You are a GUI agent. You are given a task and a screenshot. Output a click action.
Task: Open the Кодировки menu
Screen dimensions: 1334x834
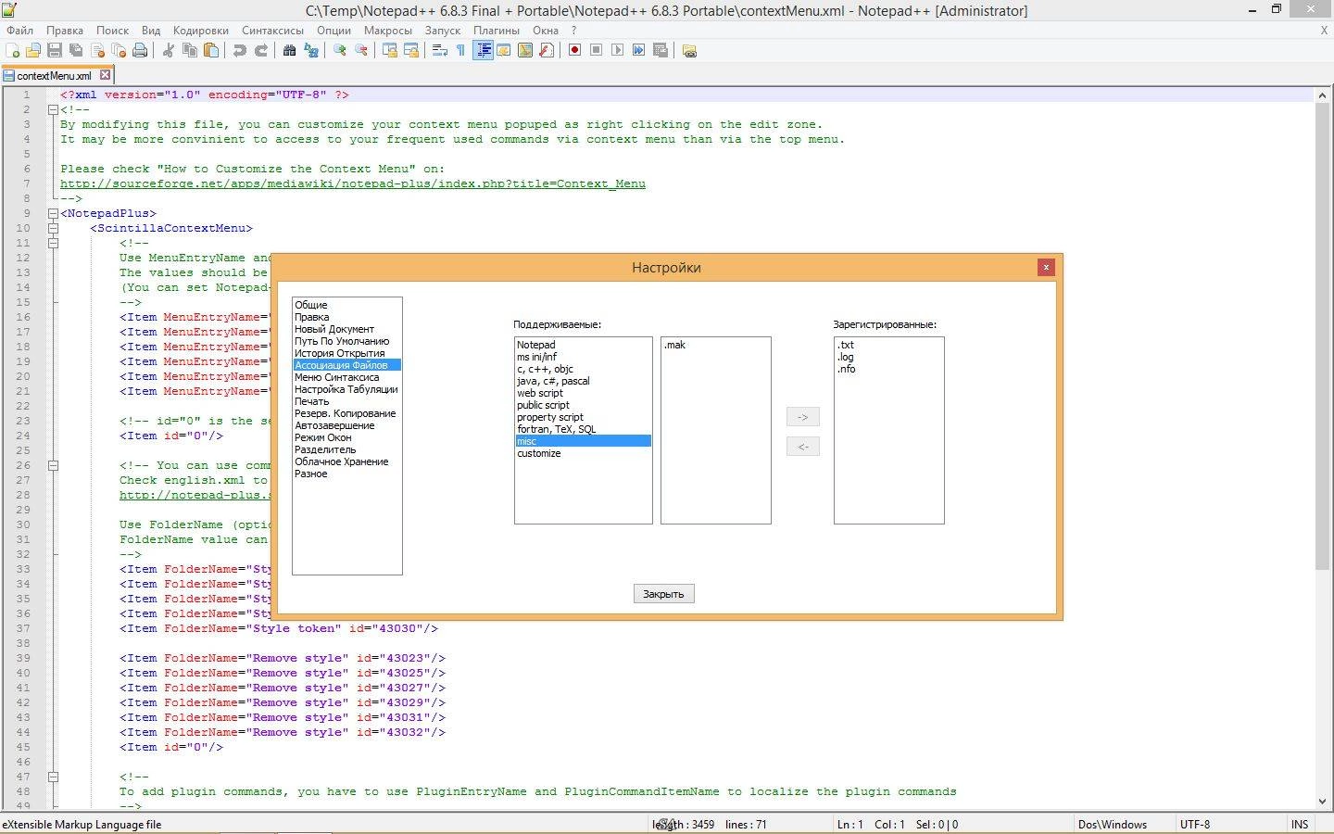pos(200,30)
